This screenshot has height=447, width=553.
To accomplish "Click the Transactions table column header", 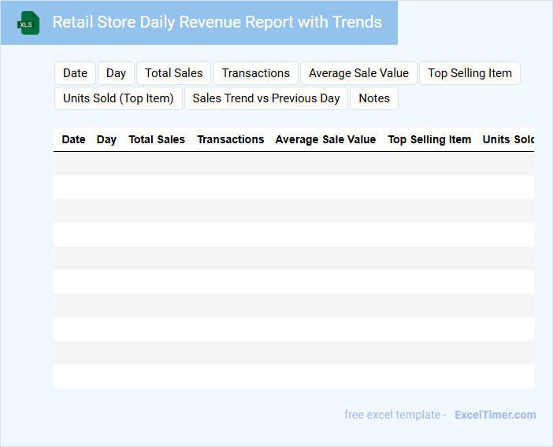I will [x=230, y=139].
